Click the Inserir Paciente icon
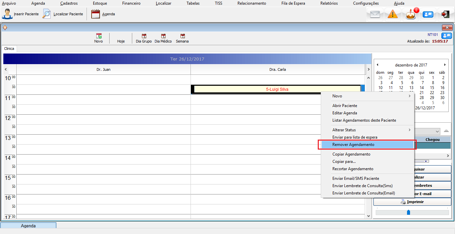The image size is (455, 234). (x=7, y=14)
